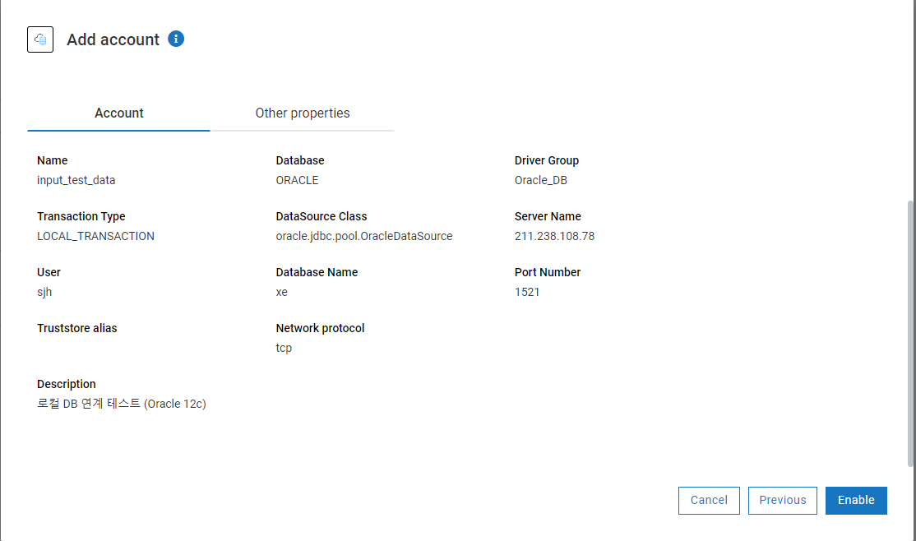
Task: Click the description text mentioning Oracle 12c
Action: click(122, 404)
